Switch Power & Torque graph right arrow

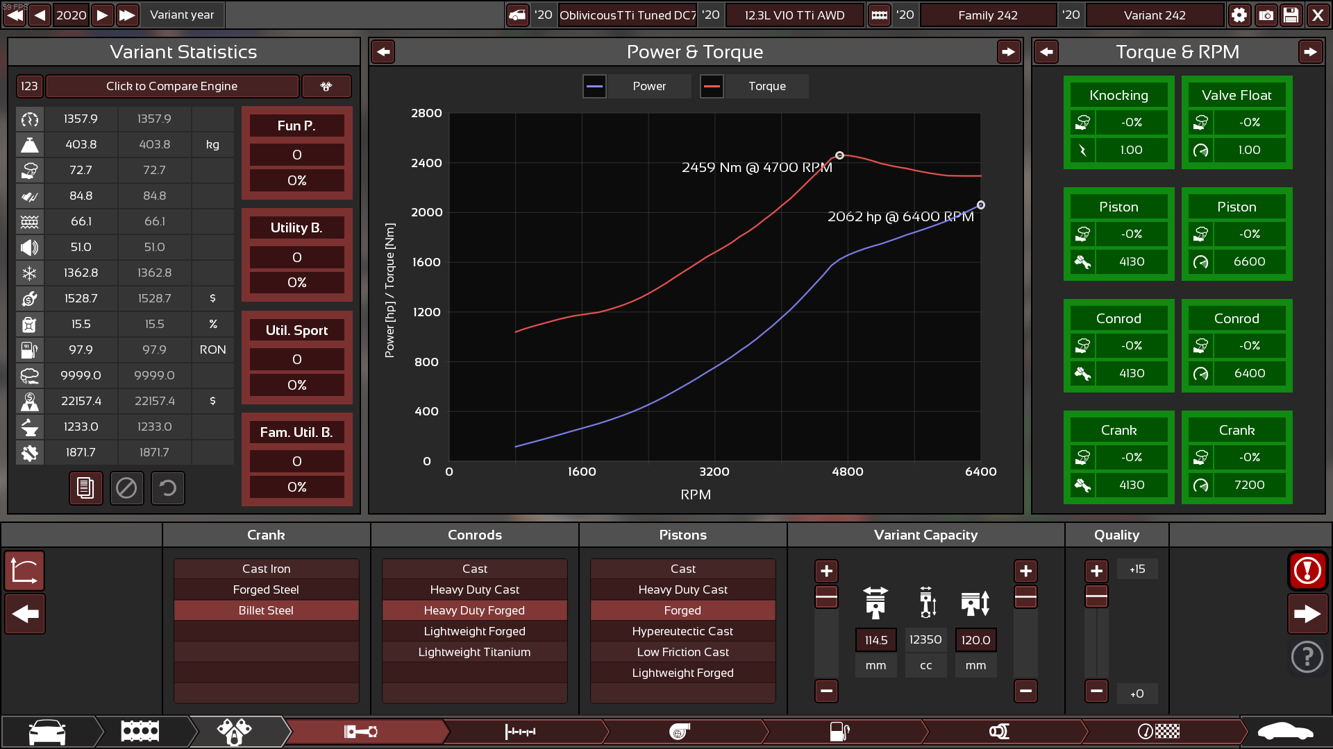(1008, 51)
